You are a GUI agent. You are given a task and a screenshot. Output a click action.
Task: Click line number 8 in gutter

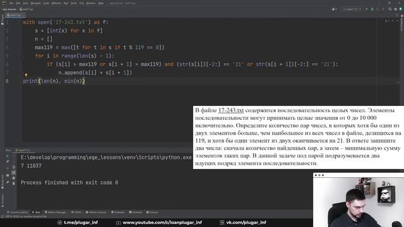coord(7,81)
